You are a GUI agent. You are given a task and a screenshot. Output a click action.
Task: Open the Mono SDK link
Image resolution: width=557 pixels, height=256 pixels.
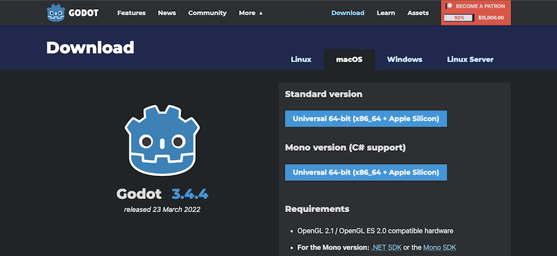440,248
